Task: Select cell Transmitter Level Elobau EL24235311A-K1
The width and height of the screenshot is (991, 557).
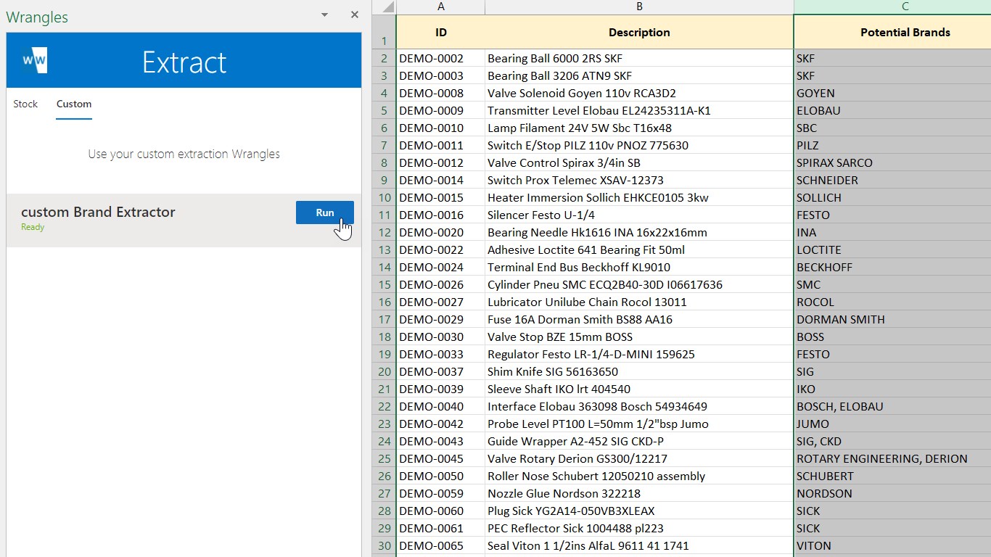Action: [x=639, y=110]
